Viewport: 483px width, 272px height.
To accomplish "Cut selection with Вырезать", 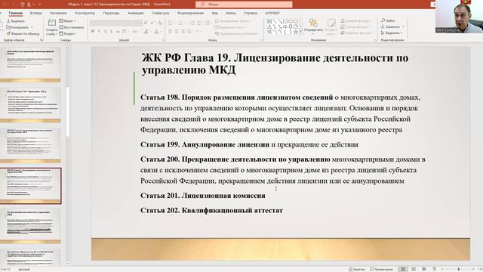I will coord(16,21).
